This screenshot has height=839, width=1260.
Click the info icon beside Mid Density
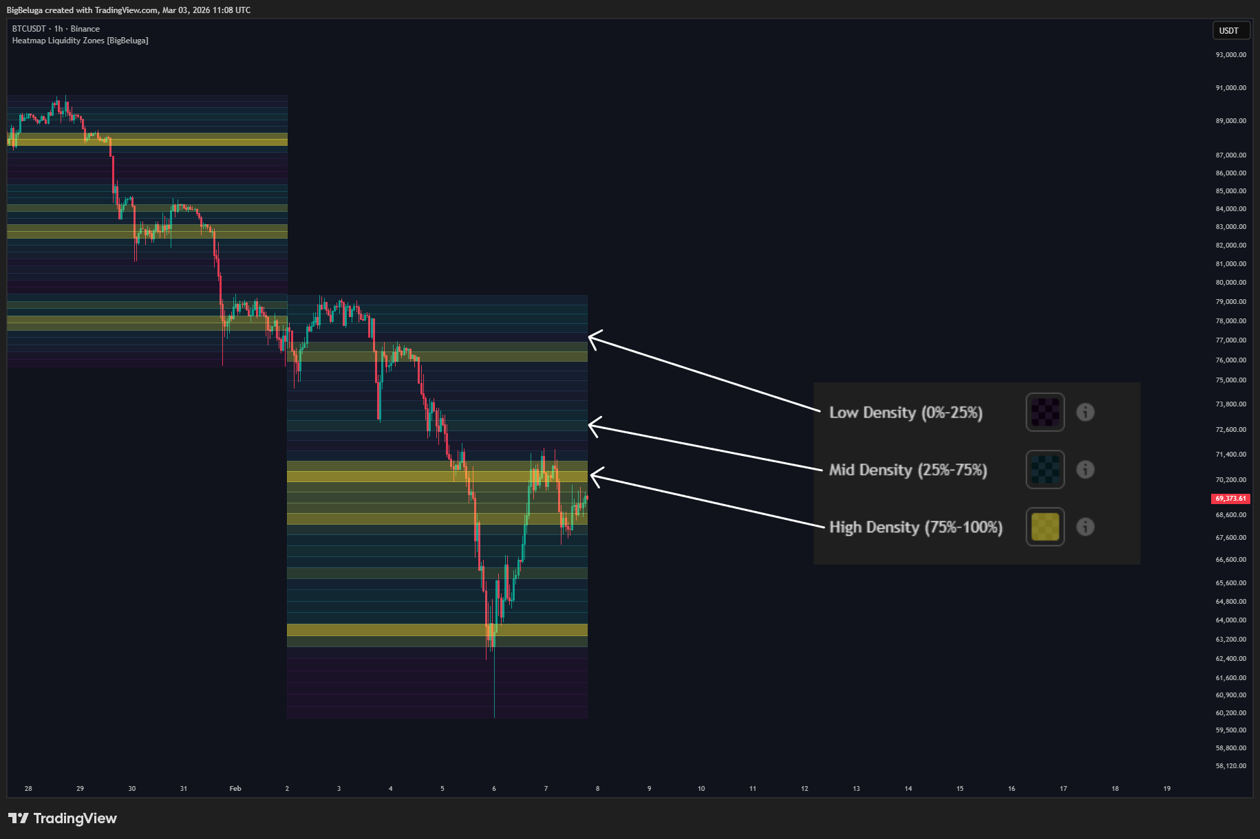(x=1085, y=469)
